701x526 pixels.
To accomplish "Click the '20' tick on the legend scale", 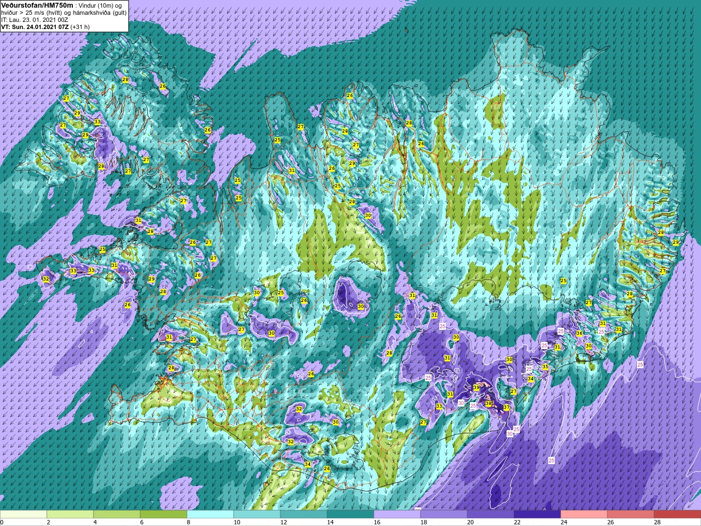I will [x=470, y=522].
